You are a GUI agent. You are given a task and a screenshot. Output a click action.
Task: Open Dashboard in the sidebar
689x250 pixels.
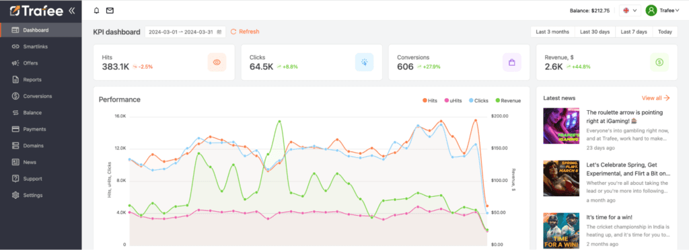pos(41,30)
